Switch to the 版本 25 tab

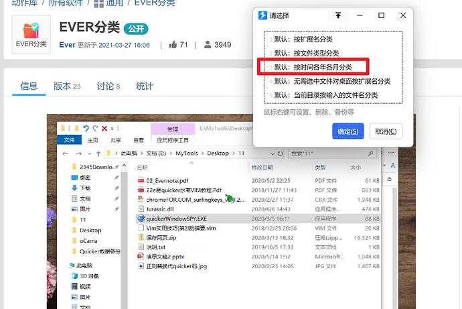point(67,86)
